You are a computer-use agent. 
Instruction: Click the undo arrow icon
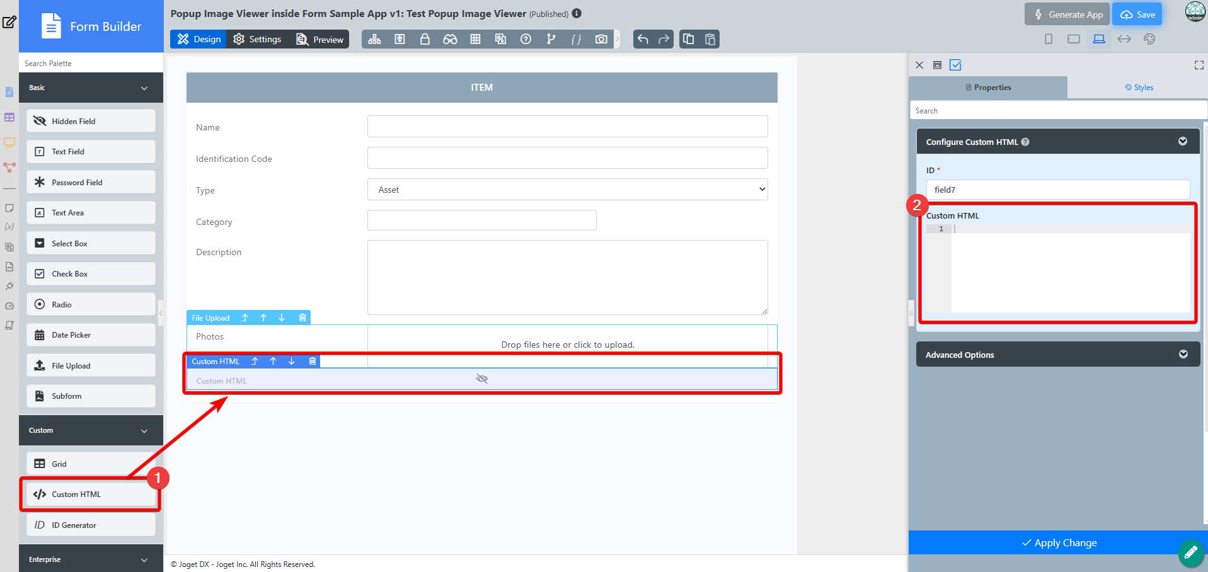click(643, 39)
